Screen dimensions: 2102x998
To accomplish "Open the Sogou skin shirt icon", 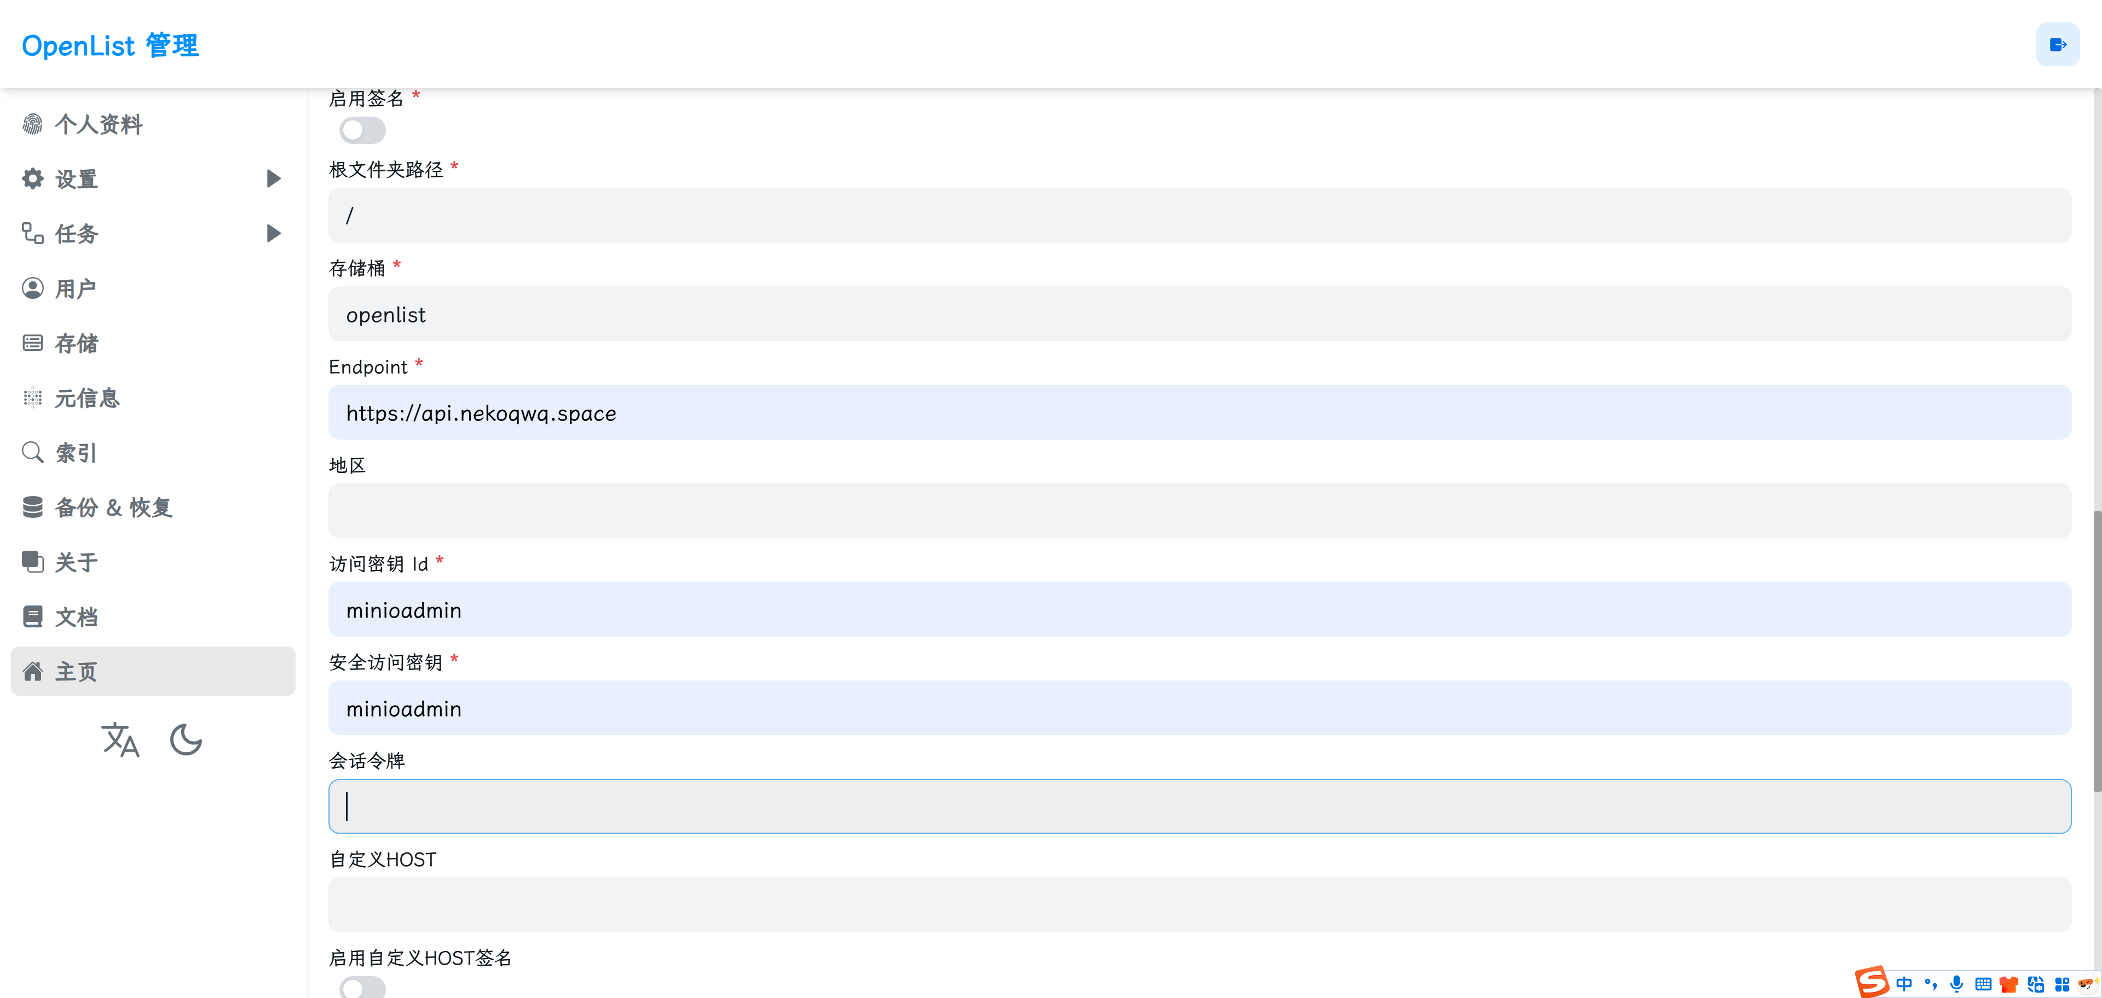I will [2009, 984].
